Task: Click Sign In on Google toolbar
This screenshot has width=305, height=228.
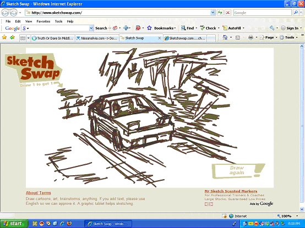Action: (x=290, y=28)
